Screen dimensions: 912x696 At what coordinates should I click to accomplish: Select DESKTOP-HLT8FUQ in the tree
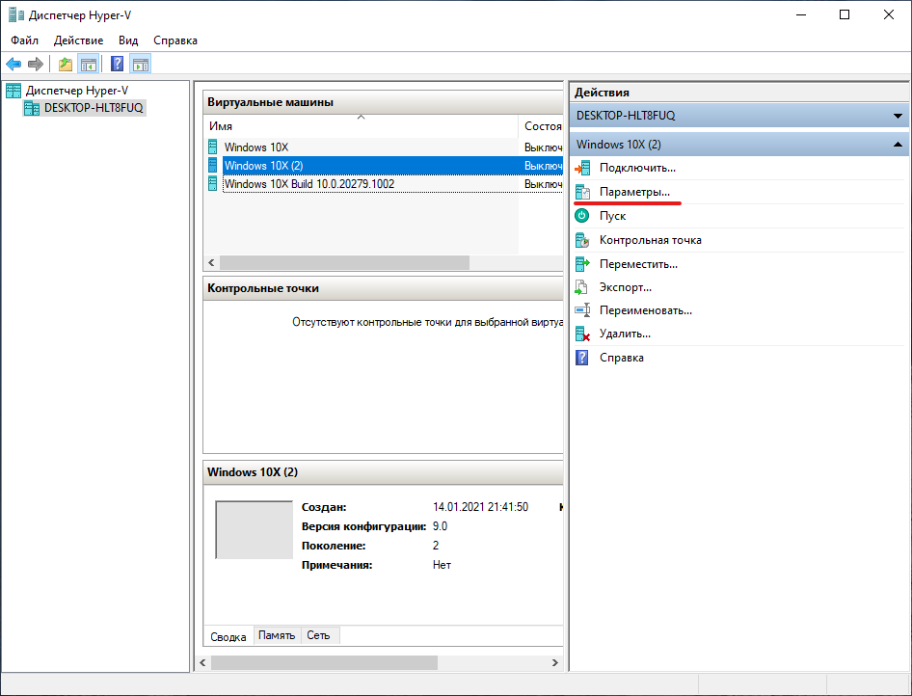[94, 108]
